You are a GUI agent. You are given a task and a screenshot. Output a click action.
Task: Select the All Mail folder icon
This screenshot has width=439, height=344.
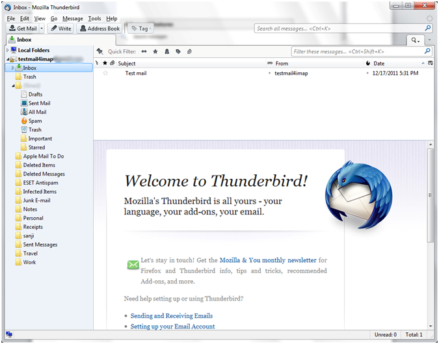pos(24,112)
